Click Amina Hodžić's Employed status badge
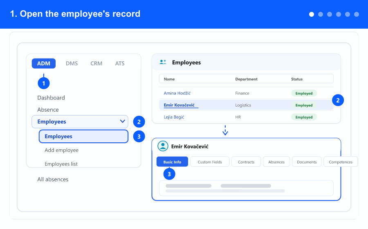 304,93
